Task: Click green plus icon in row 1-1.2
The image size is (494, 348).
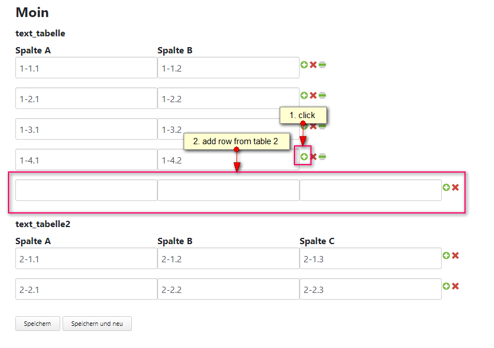Action: (x=304, y=65)
